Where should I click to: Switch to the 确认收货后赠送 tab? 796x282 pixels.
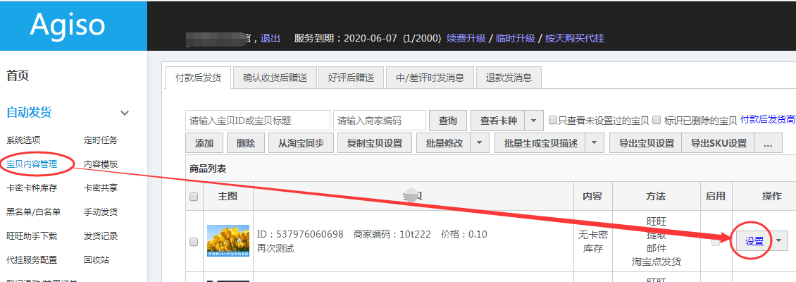275,78
